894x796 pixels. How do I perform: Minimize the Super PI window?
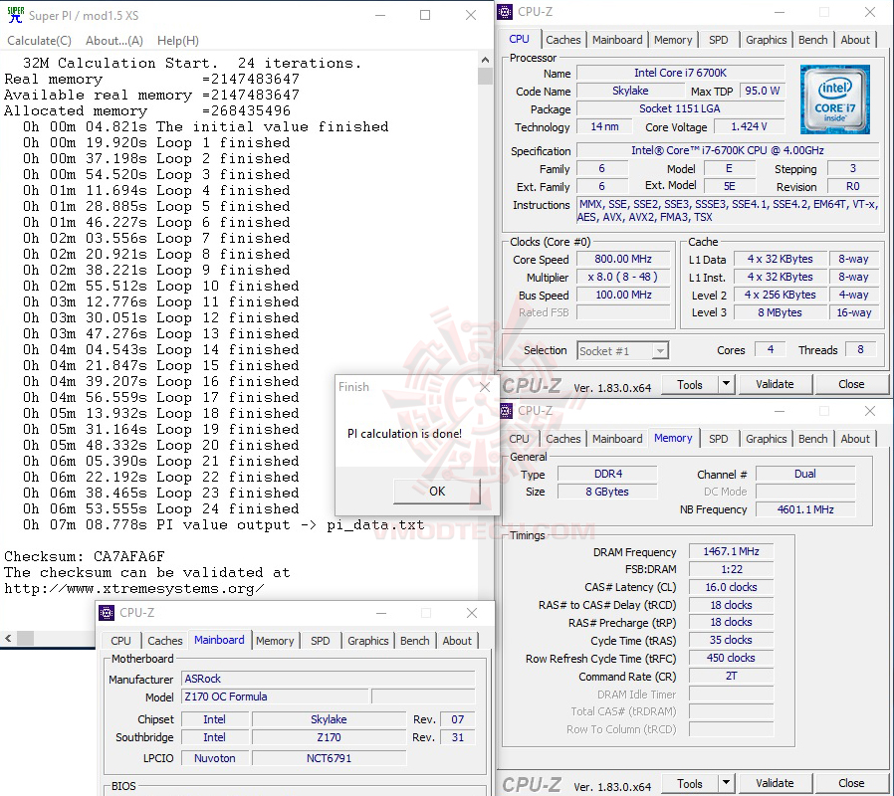click(x=380, y=15)
